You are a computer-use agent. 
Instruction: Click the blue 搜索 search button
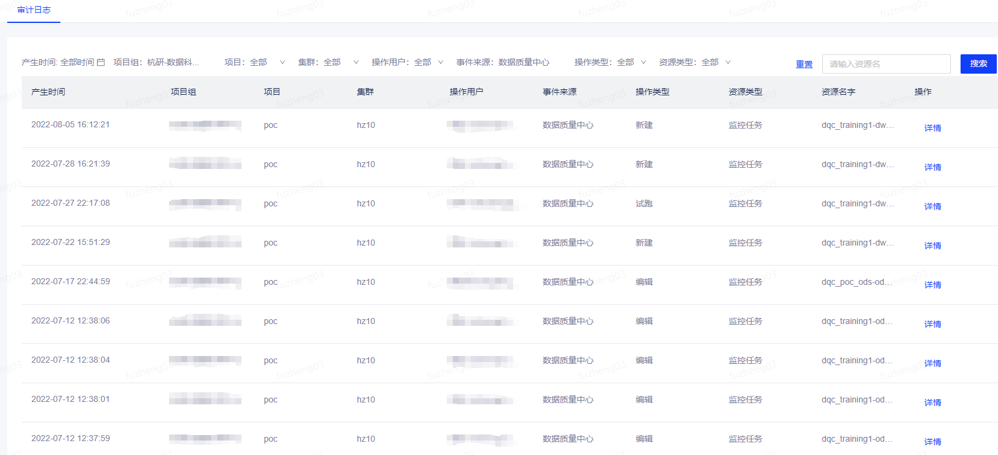click(978, 64)
